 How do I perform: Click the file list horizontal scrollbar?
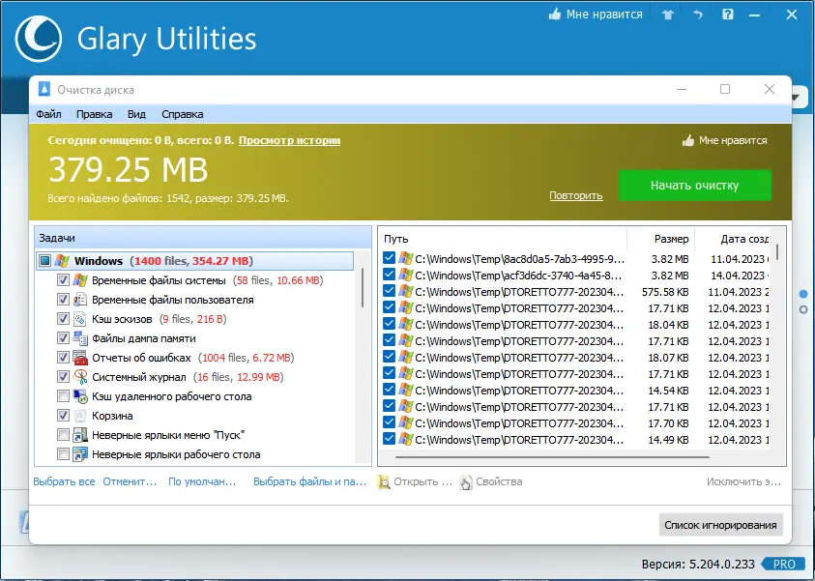(552, 457)
